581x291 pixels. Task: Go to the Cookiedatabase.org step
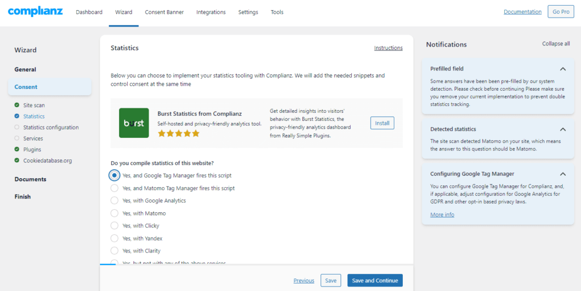(47, 161)
